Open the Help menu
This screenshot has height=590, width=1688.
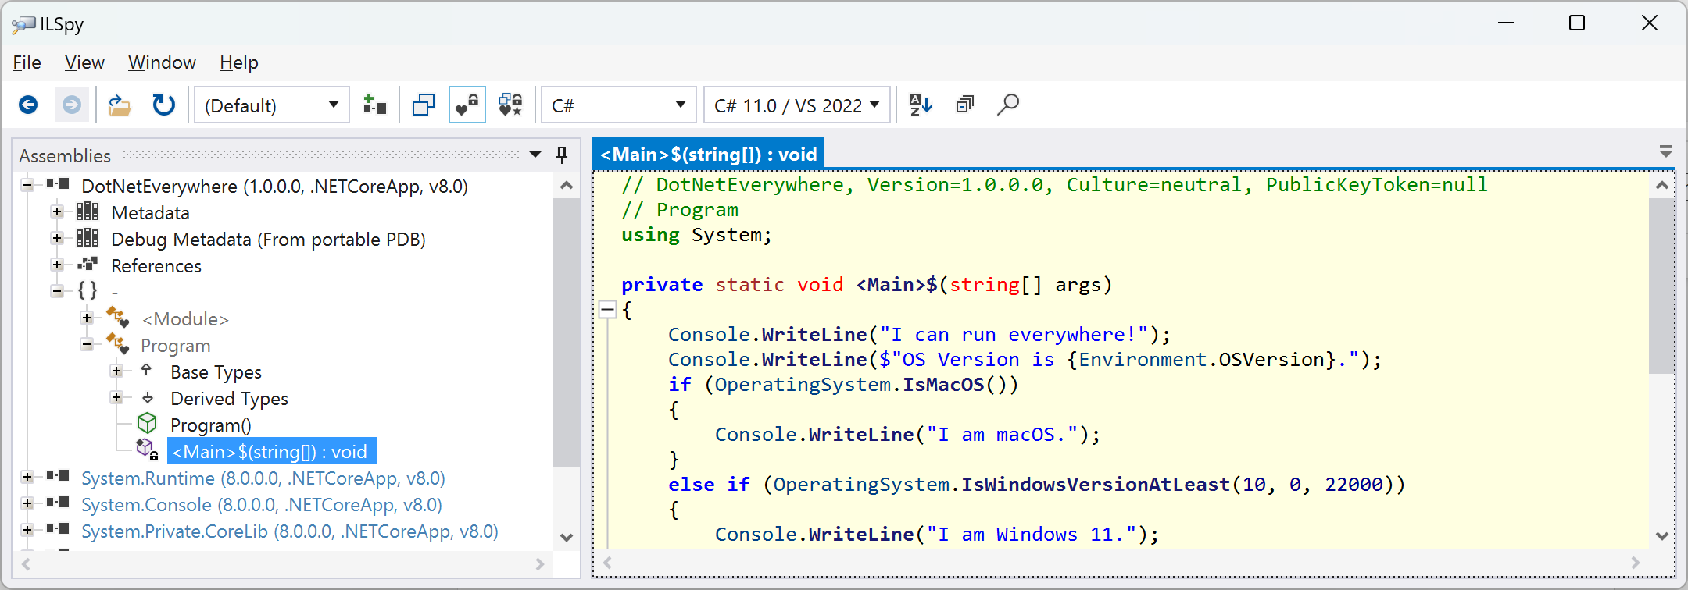coord(238,62)
